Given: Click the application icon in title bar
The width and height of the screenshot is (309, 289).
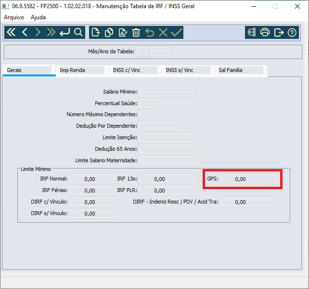Looking at the screenshot, I should (5, 6).
